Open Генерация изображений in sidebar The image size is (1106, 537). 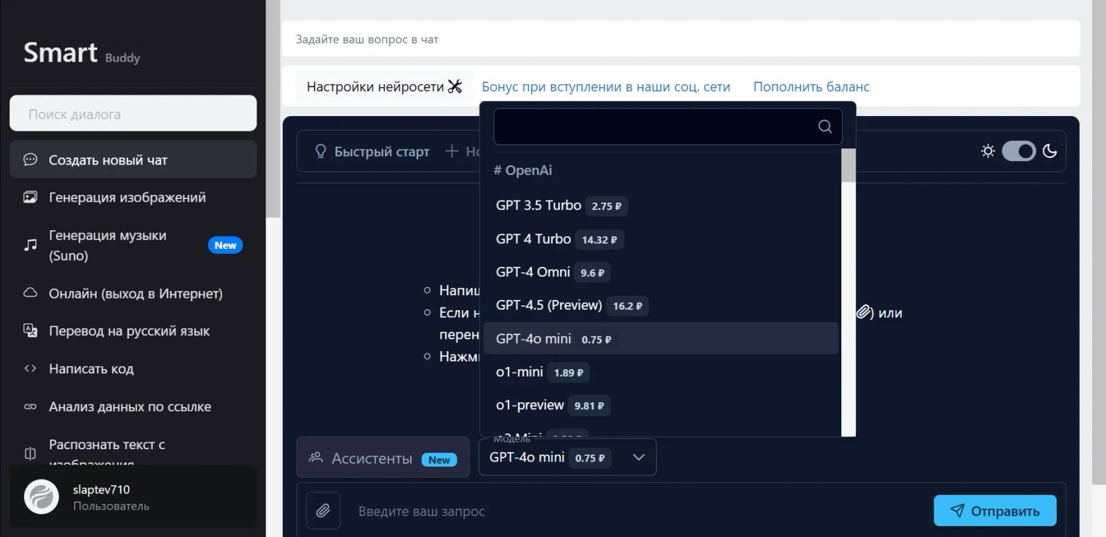point(133,197)
